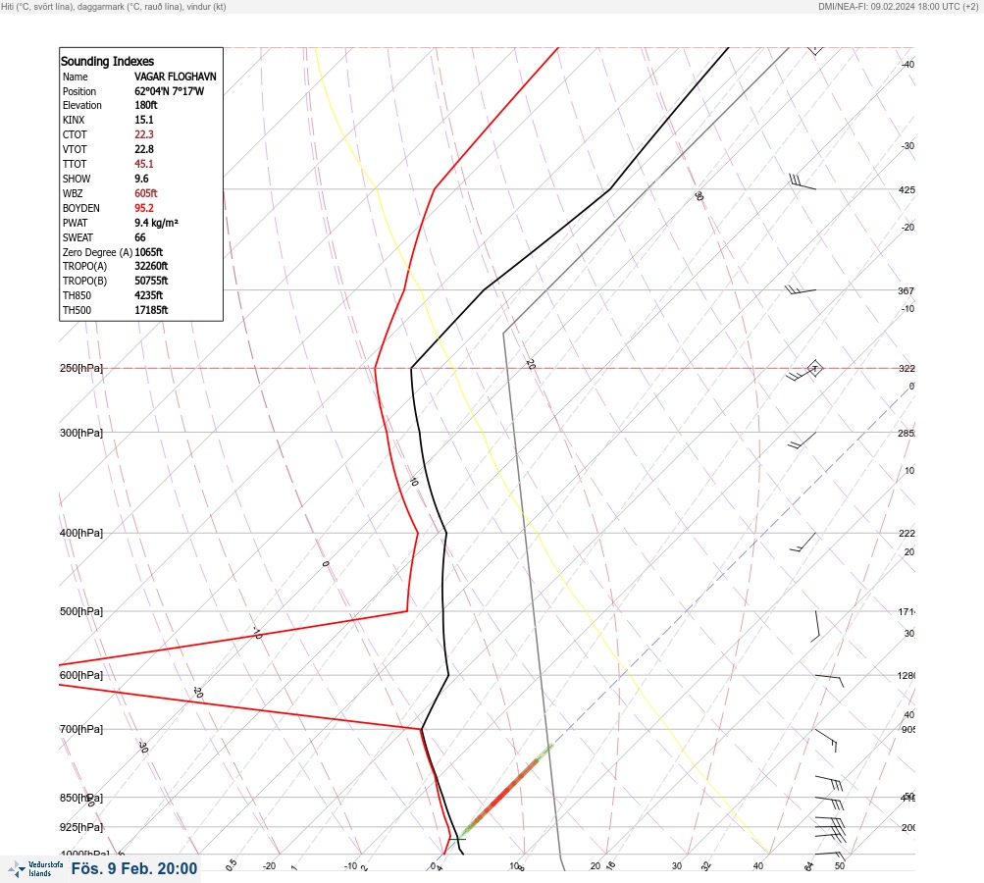Click the chart legend text 'Hiti (°C, svört lína)...'
Image resolution: width=984 pixels, height=883 pixels.
114,6
